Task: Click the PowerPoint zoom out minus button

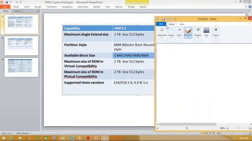Action: (x=224, y=133)
